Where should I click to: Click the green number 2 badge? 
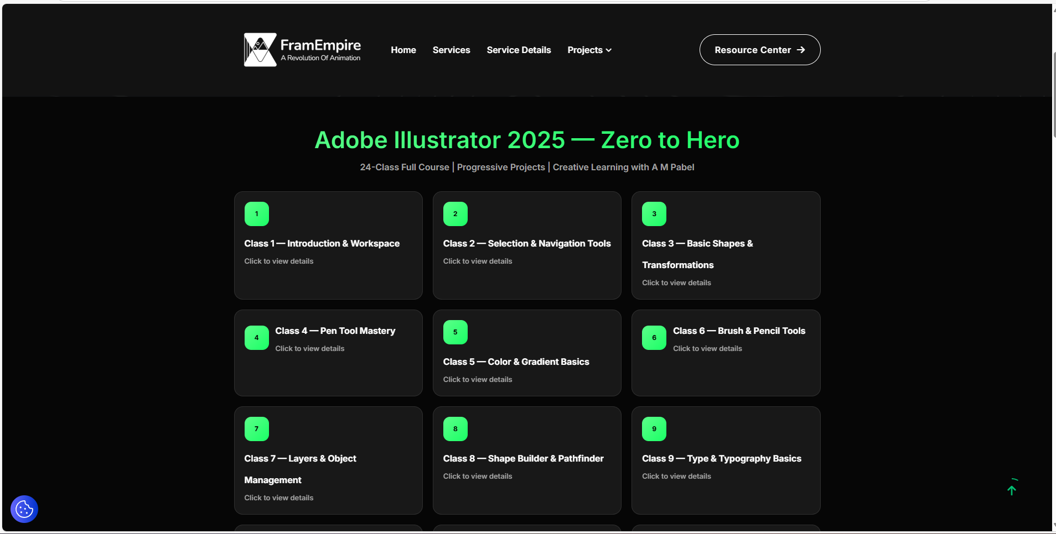pyautogui.click(x=455, y=214)
